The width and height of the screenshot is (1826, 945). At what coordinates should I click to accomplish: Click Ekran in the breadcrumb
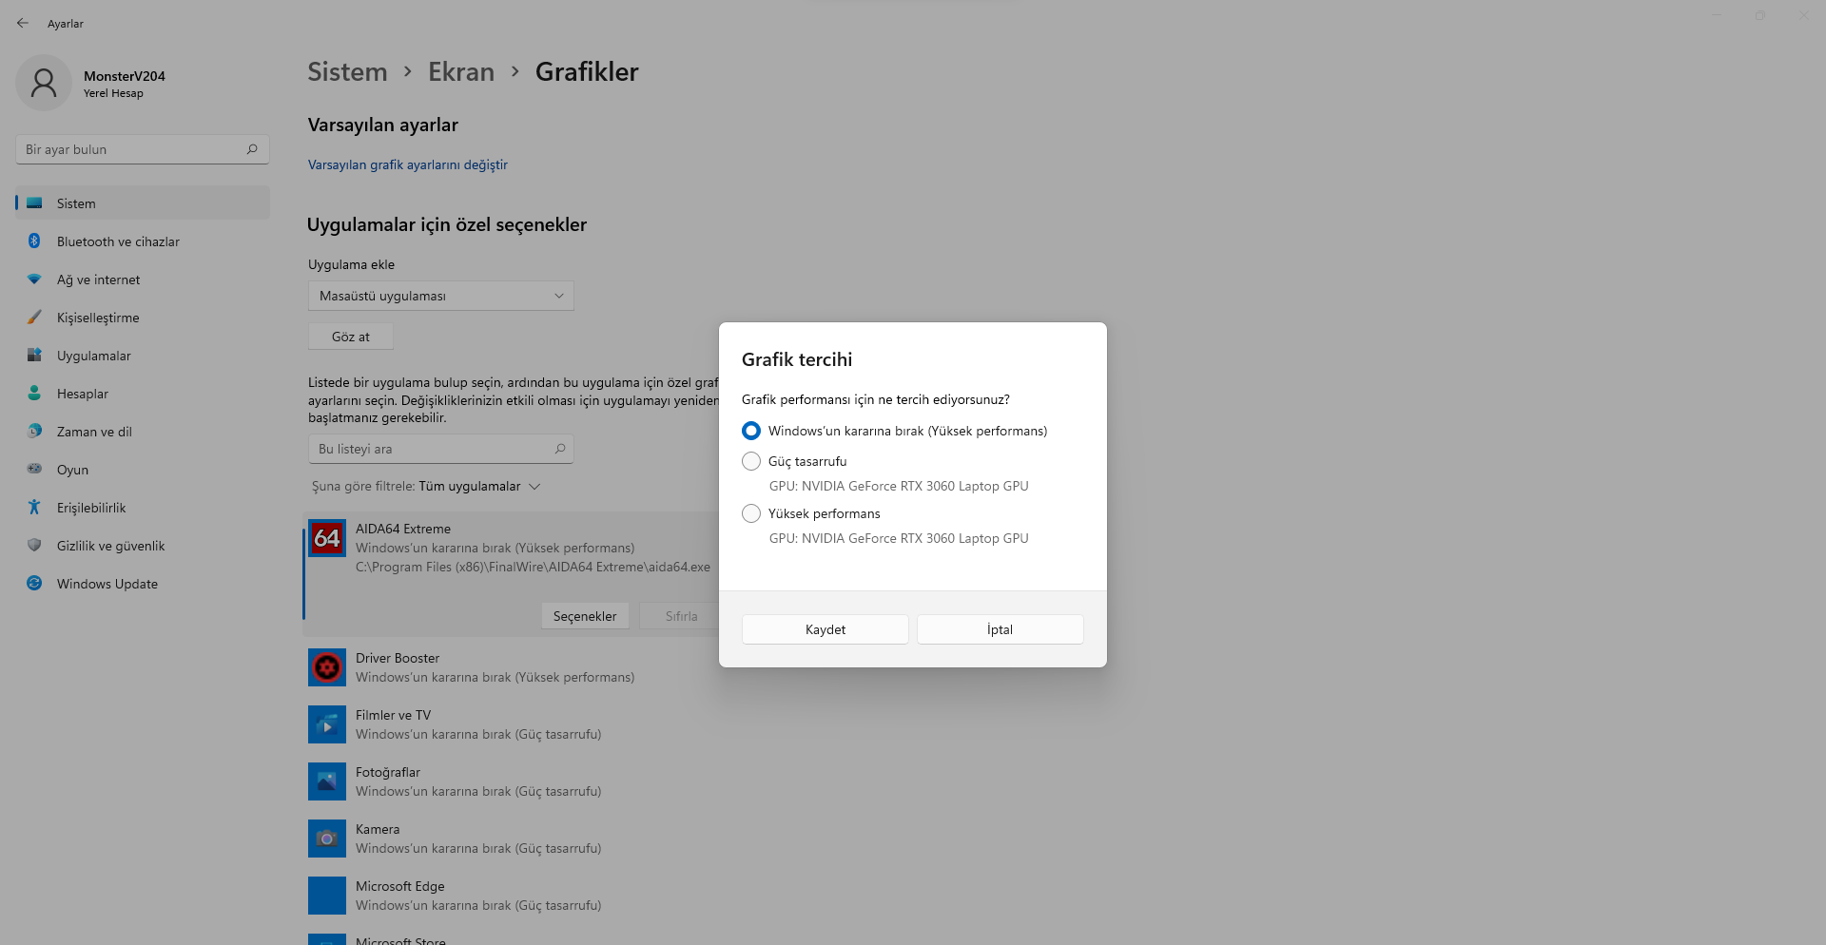461,72
